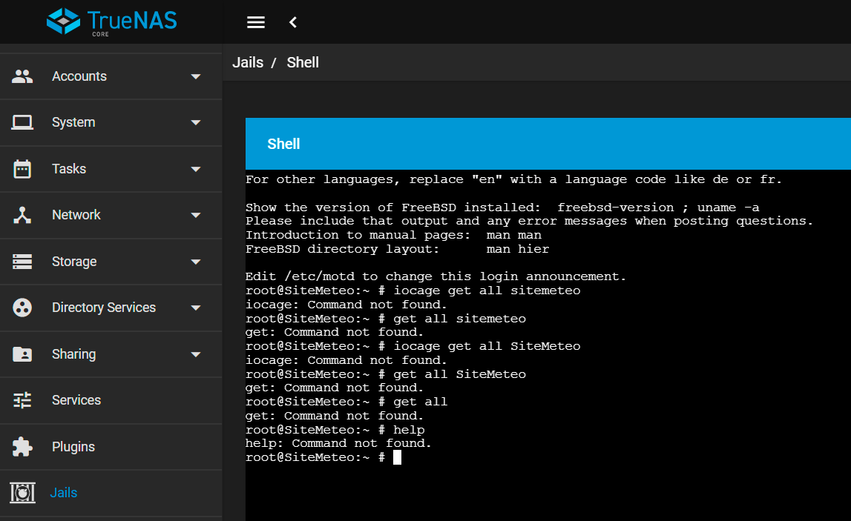
Task: Click the Accounts people icon
Action: (x=22, y=76)
